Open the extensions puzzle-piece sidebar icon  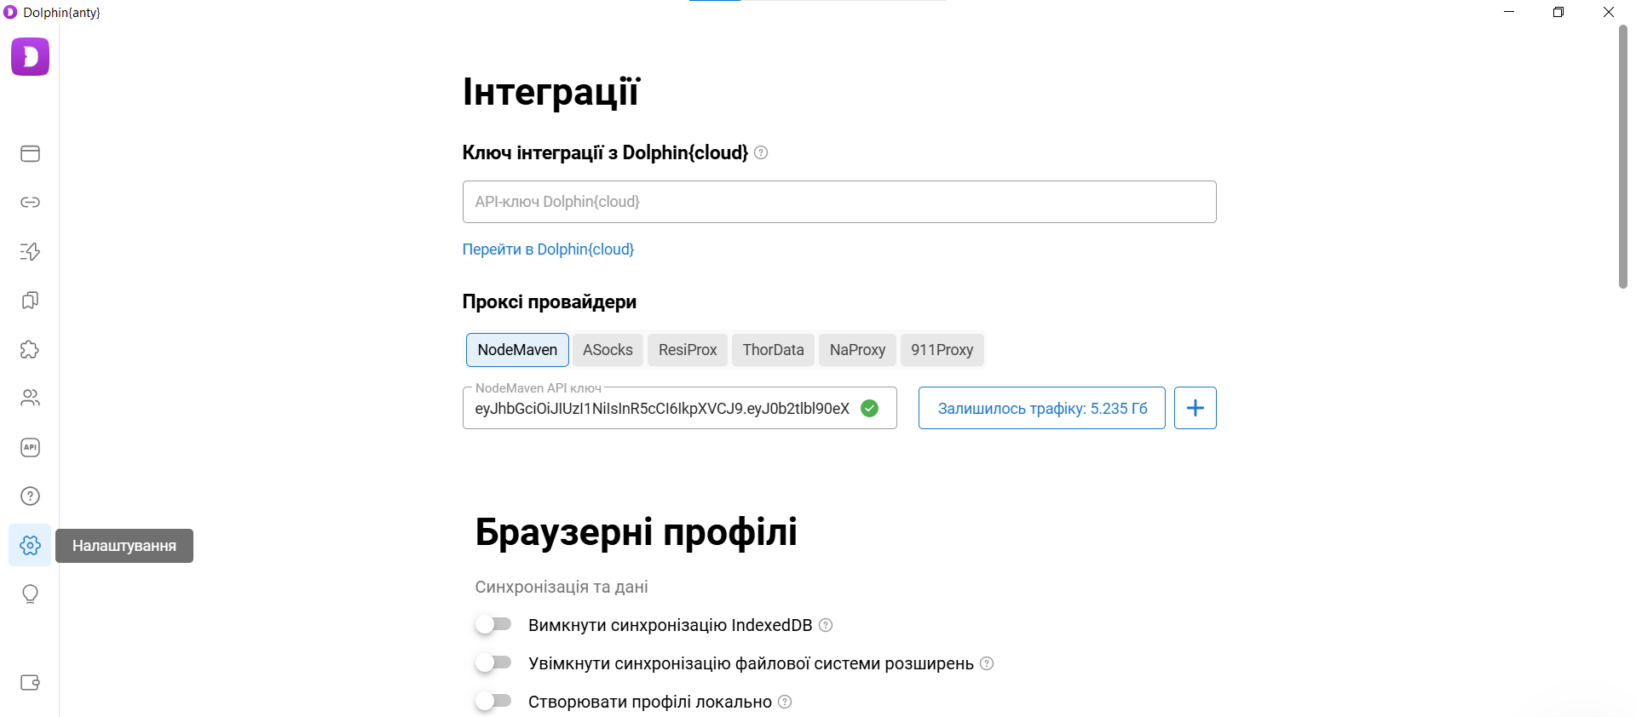(30, 349)
